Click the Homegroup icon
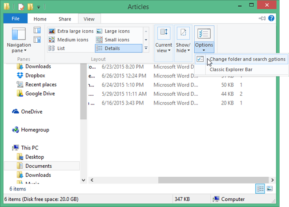289x207 pixels. [x=16, y=130]
